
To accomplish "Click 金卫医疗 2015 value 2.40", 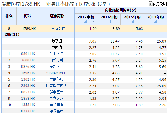I will click(139, 54).
